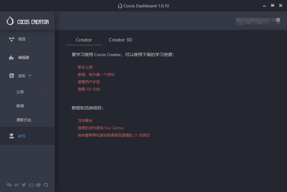
Task: Click the 动态 RSS feed icon
Action: point(12,76)
